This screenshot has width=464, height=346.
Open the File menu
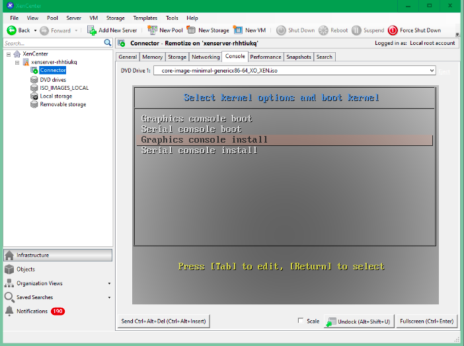(14, 18)
